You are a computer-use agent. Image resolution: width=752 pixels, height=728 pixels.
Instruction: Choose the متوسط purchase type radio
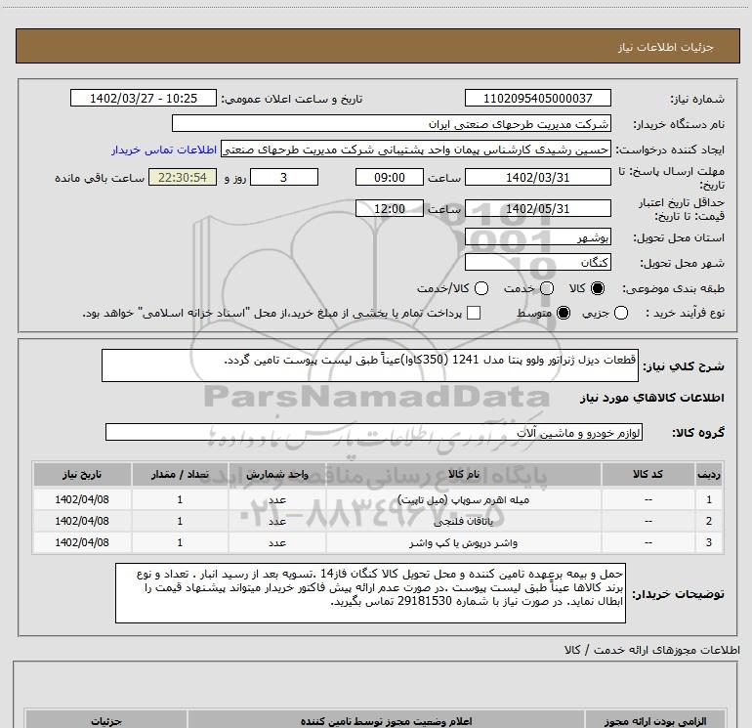pos(564,313)
